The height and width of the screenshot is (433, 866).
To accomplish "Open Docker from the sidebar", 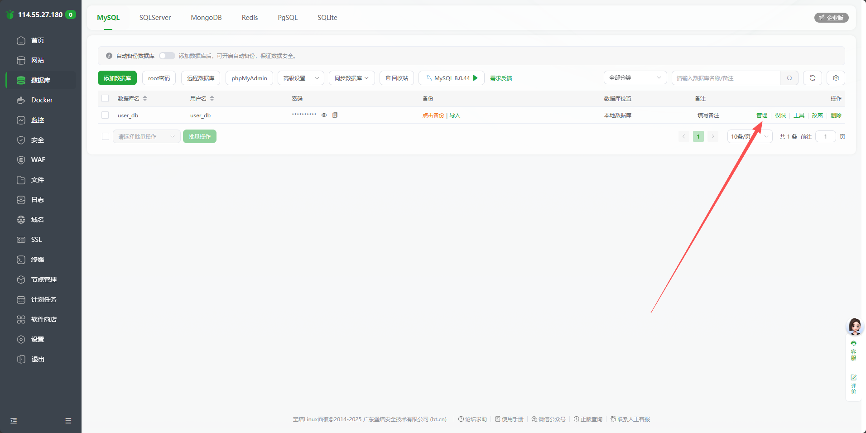I will [42, 100].
